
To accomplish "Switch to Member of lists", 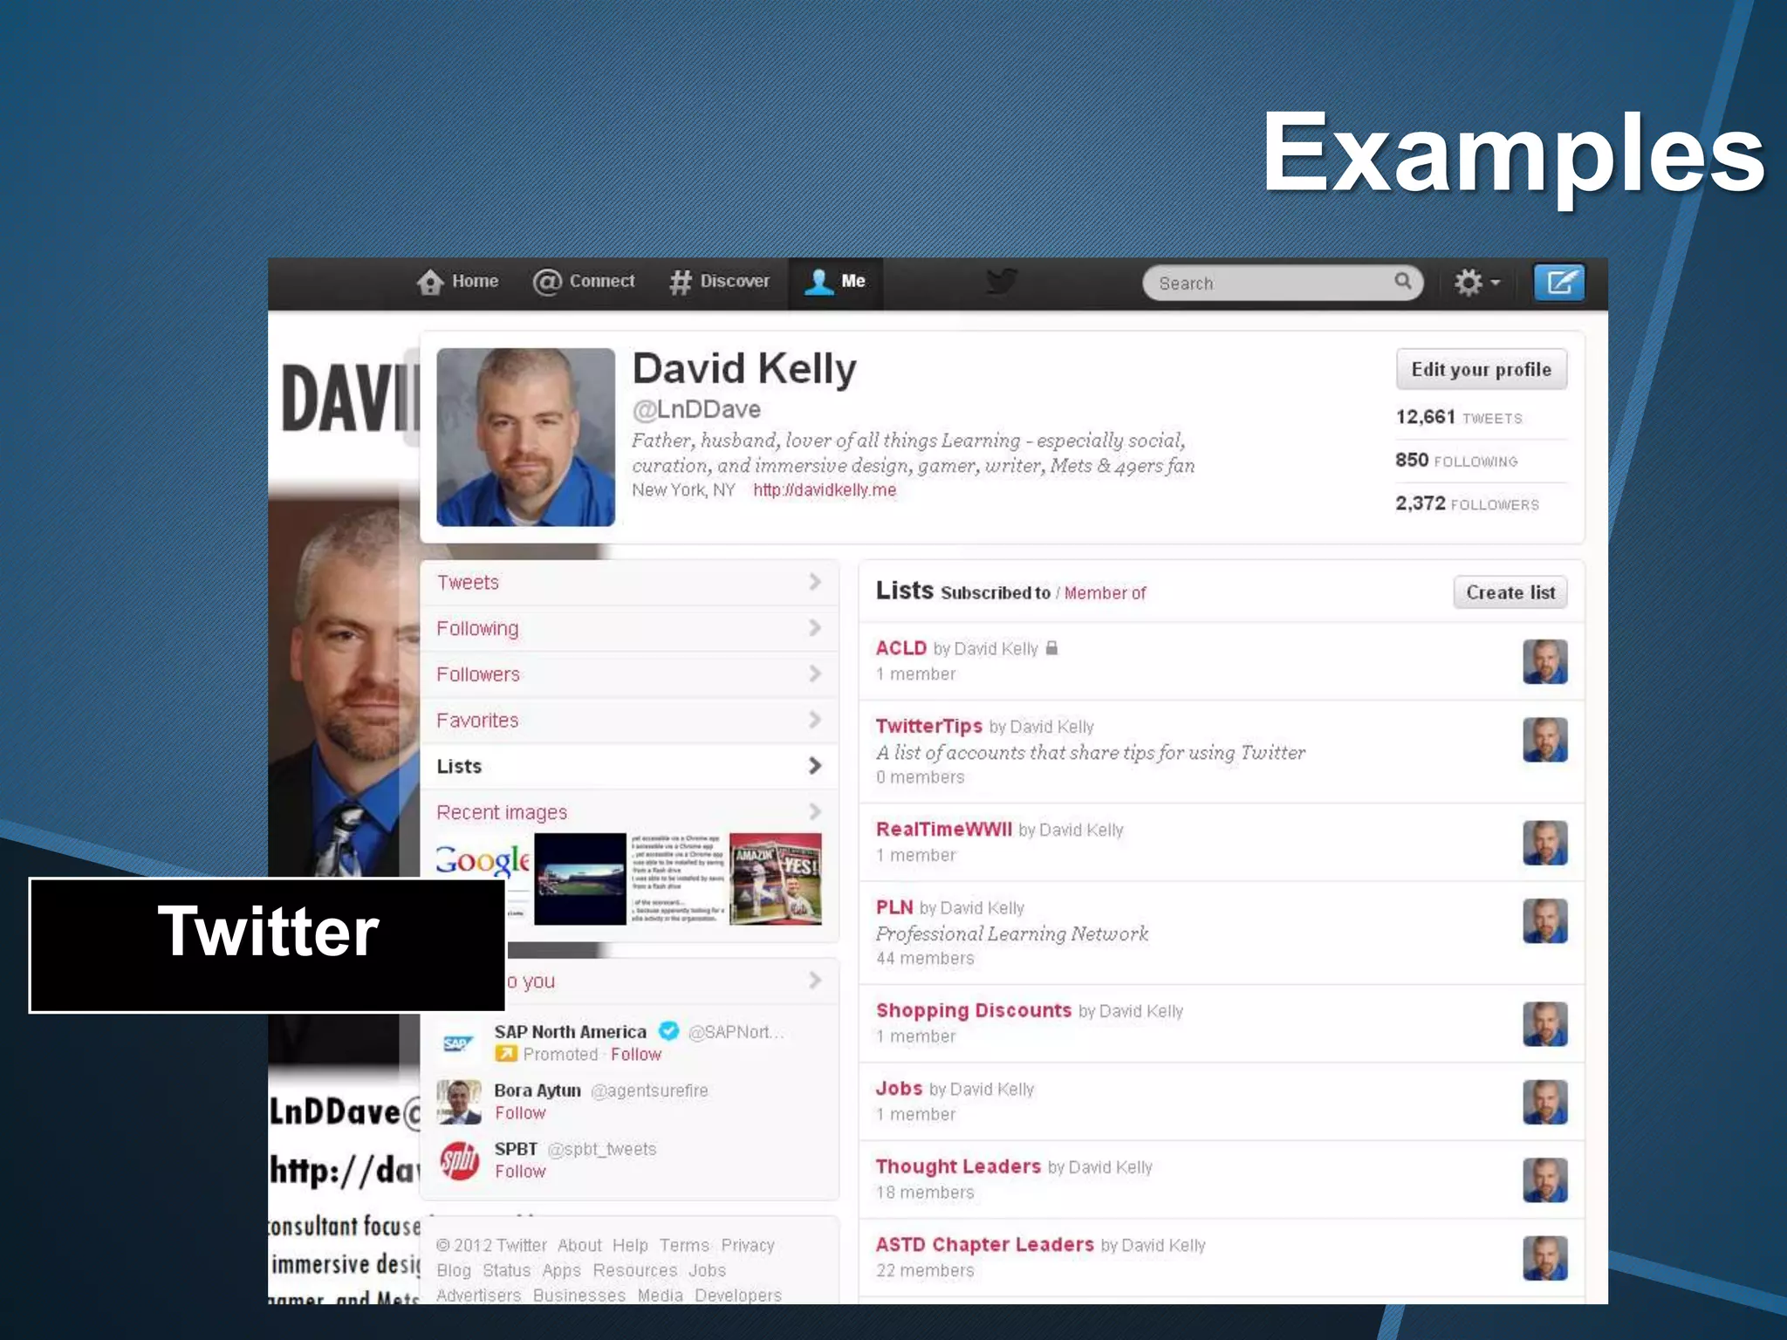I will click(x=1105, y=593).
